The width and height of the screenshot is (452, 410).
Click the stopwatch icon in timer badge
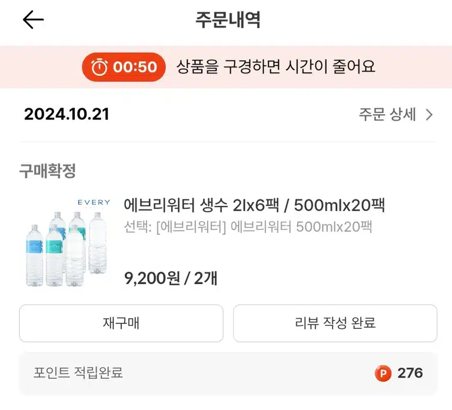coord(99,67)
